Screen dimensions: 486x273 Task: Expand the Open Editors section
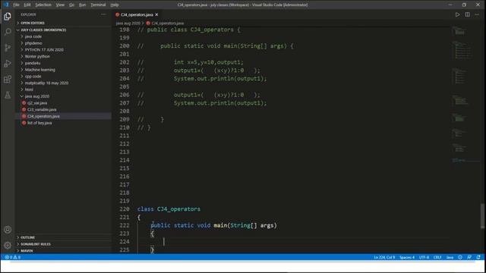tap(63, 23)
